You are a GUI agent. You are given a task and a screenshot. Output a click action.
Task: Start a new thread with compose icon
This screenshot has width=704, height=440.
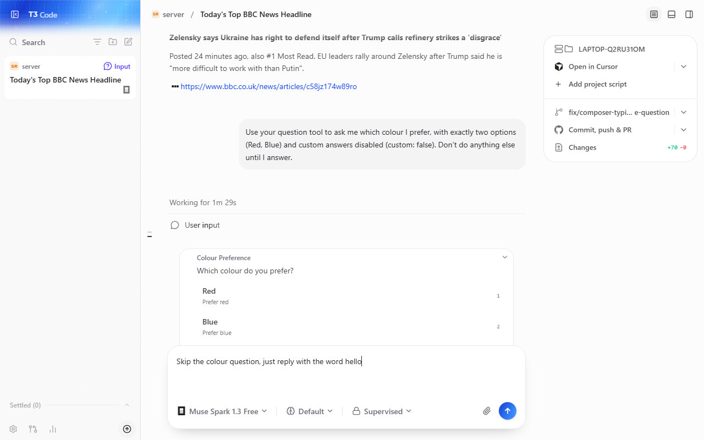click(x=128, y=42)
